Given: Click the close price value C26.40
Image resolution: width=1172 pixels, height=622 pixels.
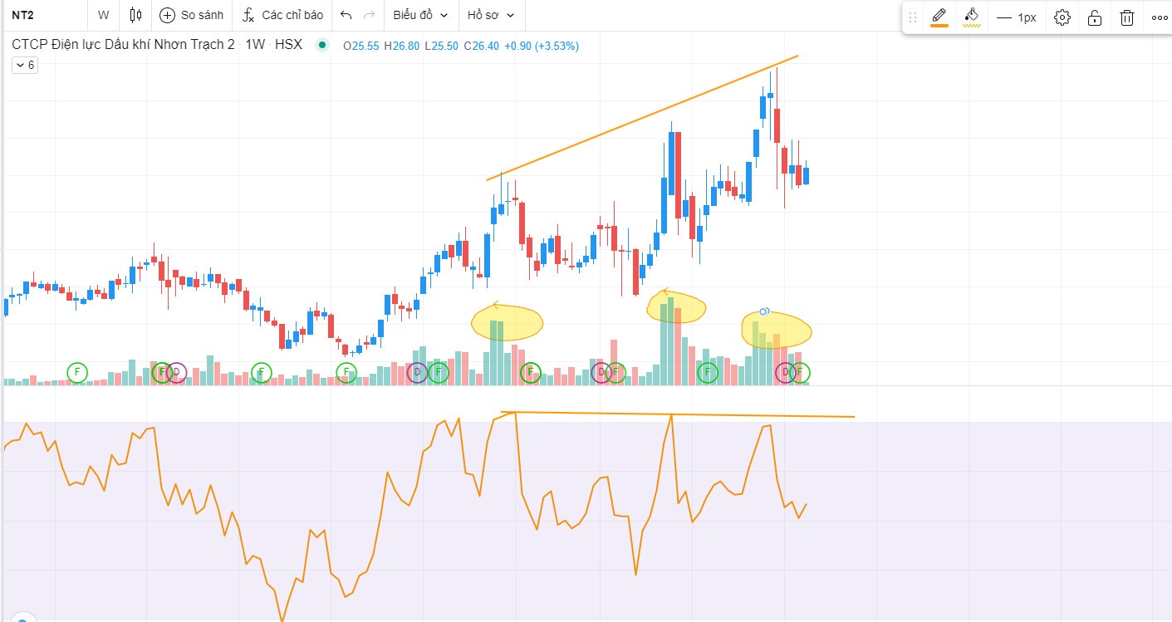Looking at the screenshot, I should (x=482, y=46).
